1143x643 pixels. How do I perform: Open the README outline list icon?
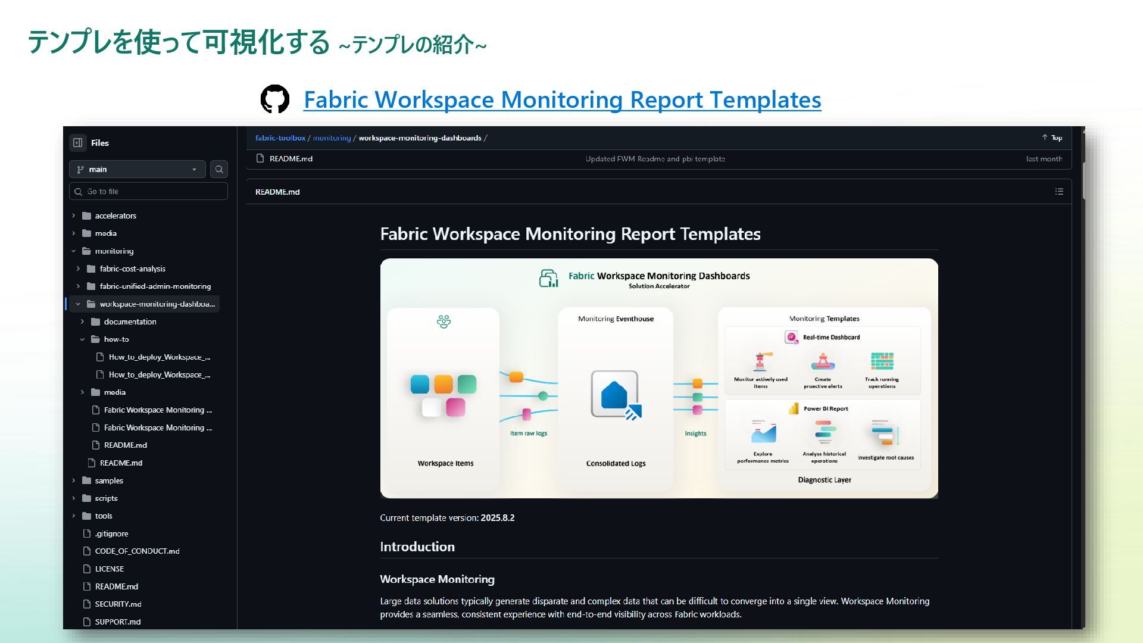click(1059, 192)
